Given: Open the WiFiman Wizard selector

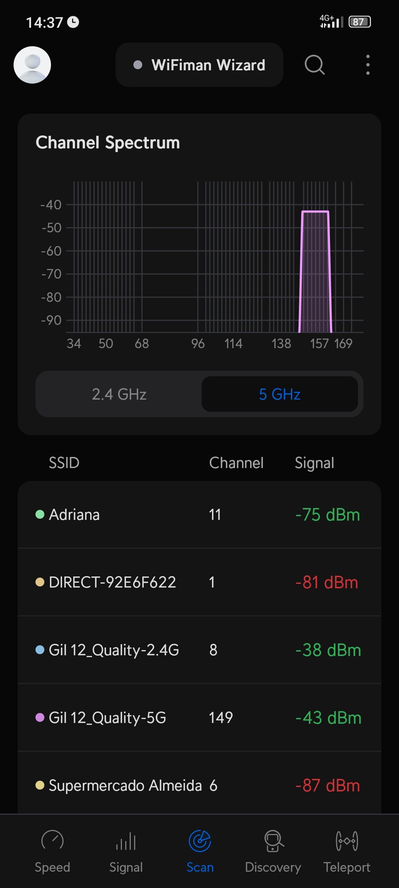Looking at the screenshot, I should click(x=199, y=65).
